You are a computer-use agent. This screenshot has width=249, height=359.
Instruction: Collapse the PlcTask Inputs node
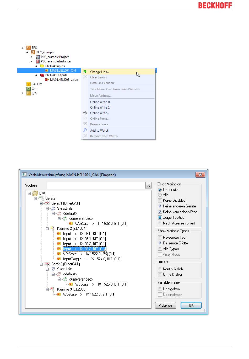(x=36, y=66)
